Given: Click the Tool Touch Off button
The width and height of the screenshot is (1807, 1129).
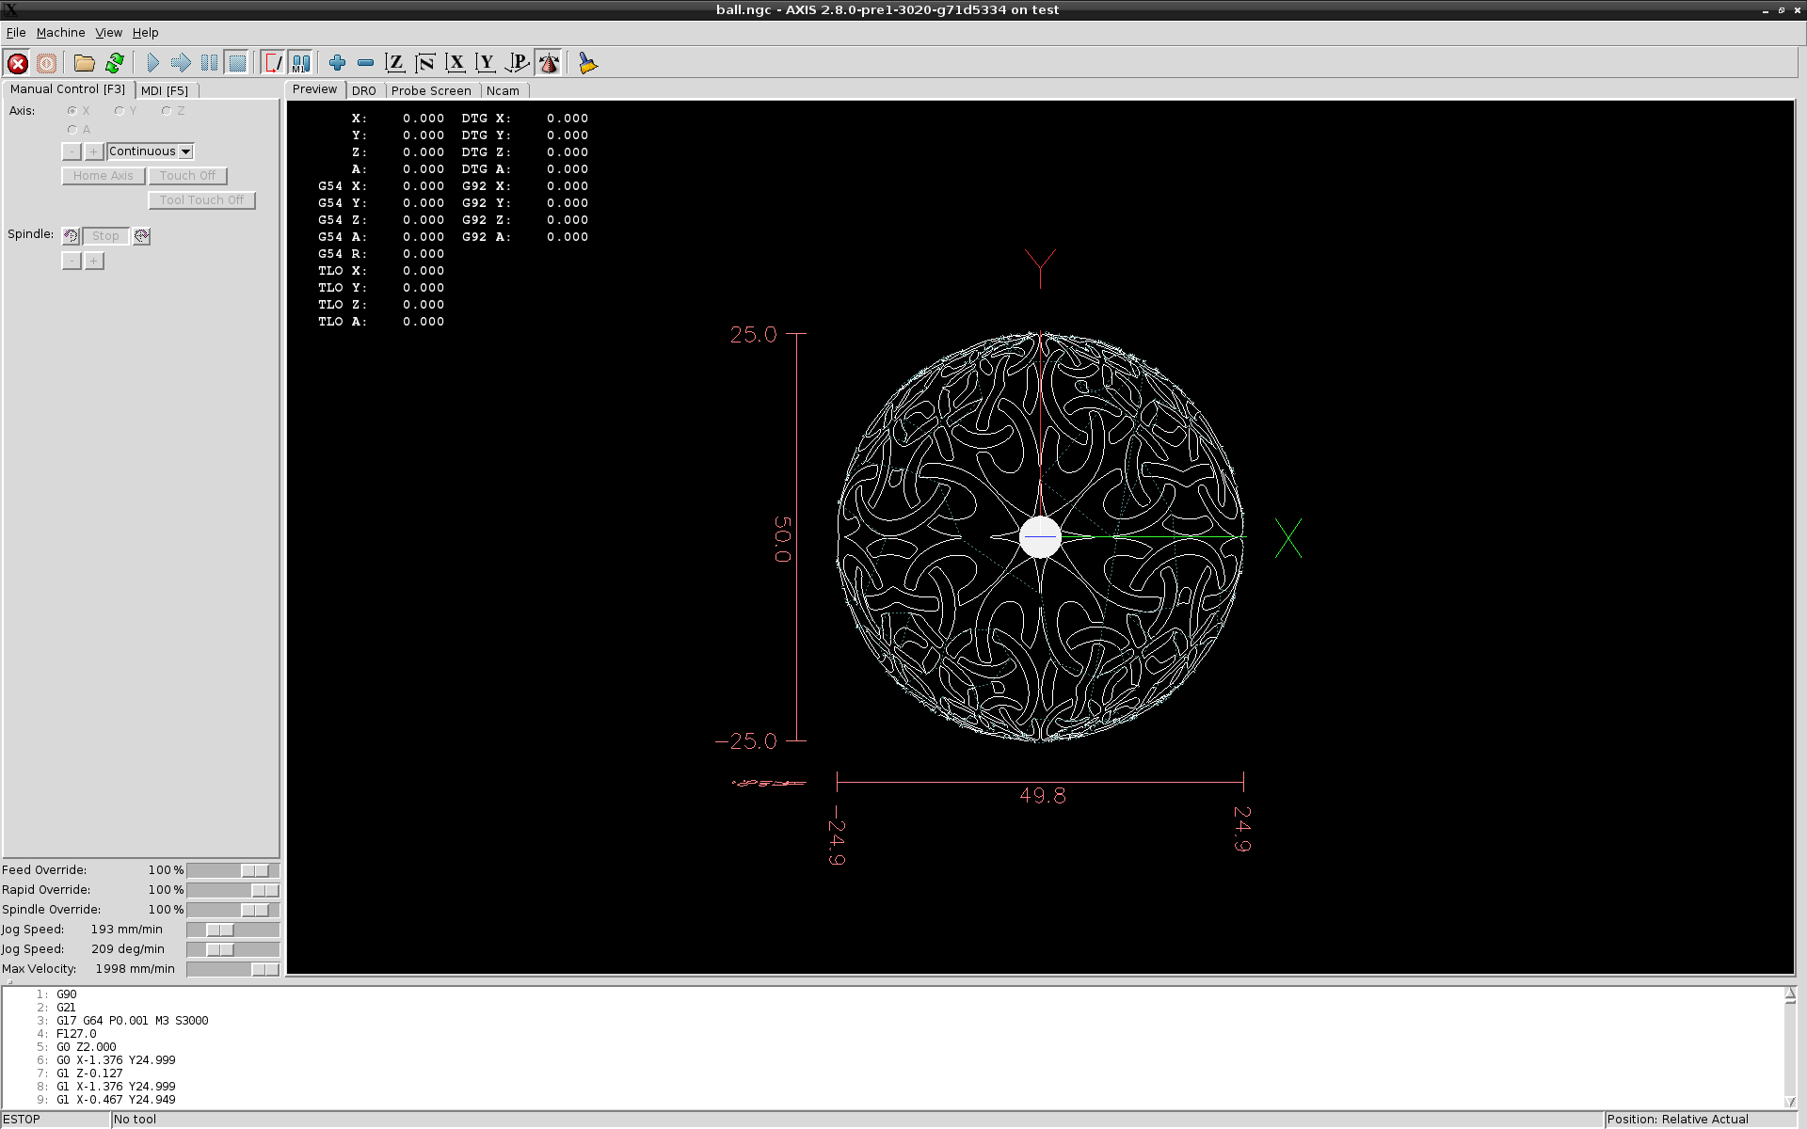Looking at the screenshot, I should pyautogui.click(x=201, y=200).
